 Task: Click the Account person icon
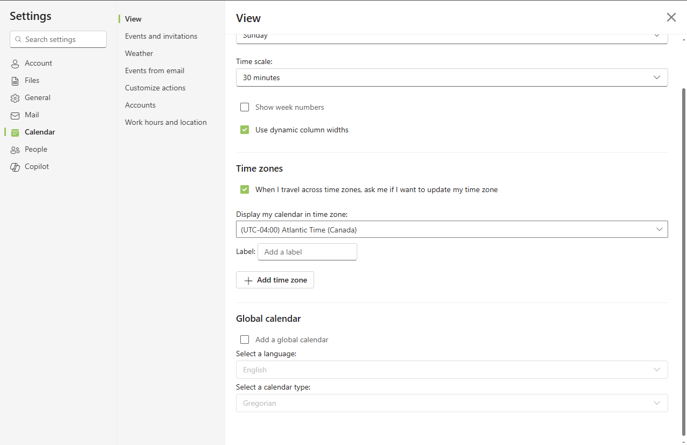(x=15, y=63)
